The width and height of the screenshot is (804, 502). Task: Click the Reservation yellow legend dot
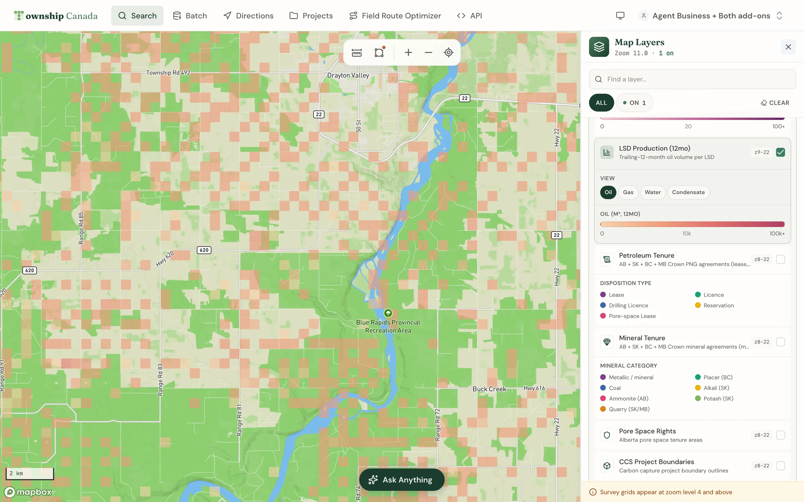698,305
